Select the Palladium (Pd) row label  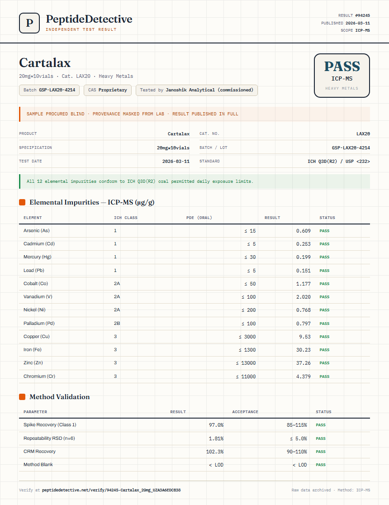click(39, 324)
